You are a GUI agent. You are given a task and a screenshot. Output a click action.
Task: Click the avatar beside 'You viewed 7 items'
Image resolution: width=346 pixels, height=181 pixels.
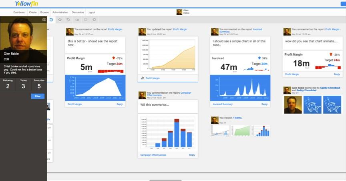click(x=215, y=120)
